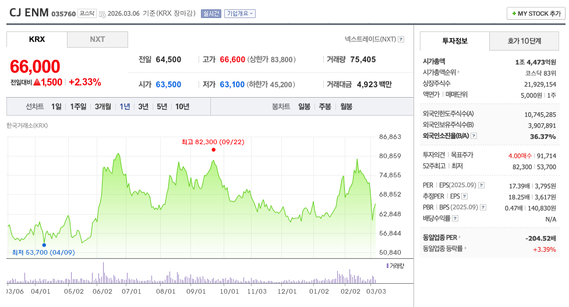
Task: Click 외국인한도주식수(A) value 10,745,285
Action: (540, 115)
